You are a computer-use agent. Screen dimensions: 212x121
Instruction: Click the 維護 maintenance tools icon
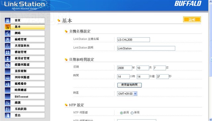click(x=8, y=103)
